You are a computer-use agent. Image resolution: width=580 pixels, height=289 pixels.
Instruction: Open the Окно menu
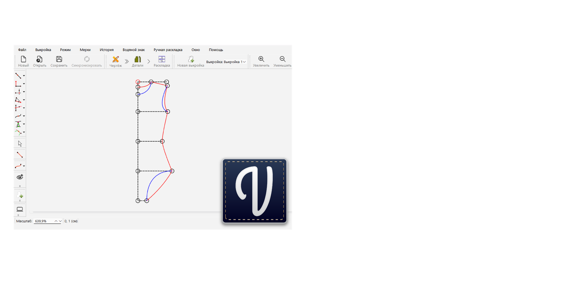196,50
